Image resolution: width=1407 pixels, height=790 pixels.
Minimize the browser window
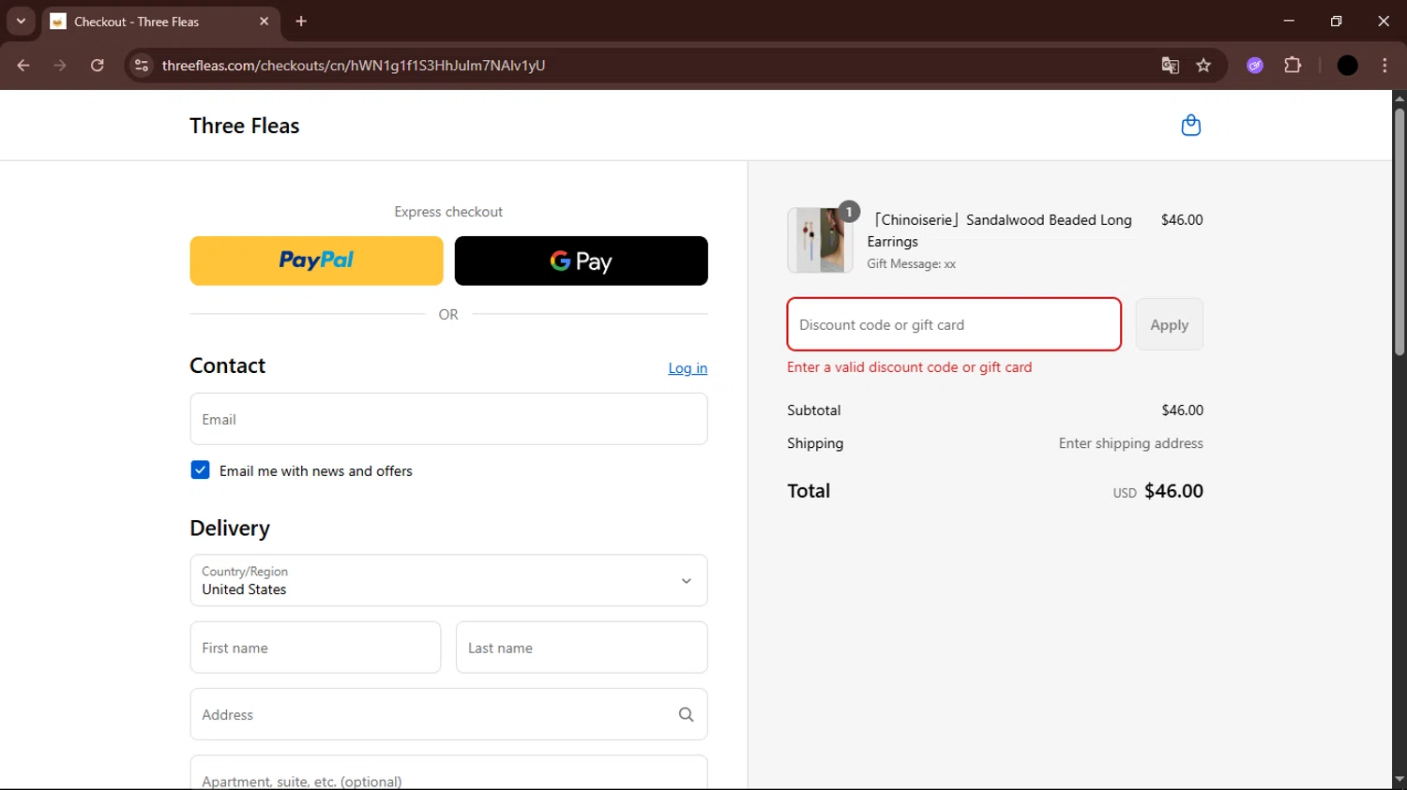1289,21
